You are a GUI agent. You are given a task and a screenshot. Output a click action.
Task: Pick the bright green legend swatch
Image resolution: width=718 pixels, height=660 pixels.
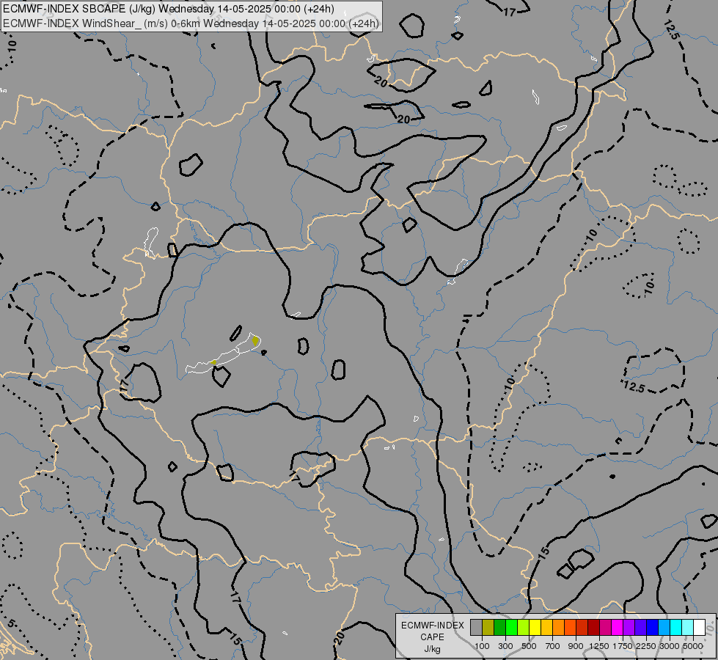coord(511,628)
